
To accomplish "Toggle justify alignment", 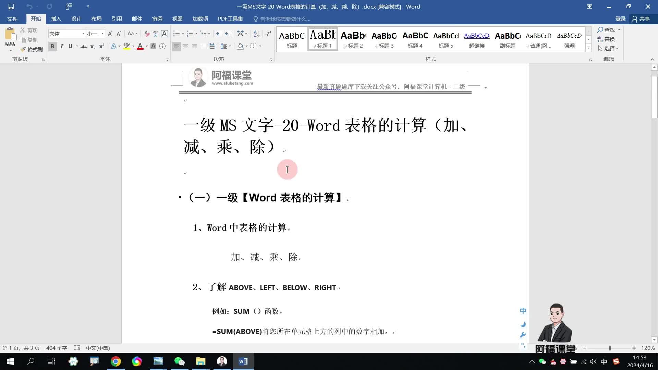I will click(x=203, y=46).
